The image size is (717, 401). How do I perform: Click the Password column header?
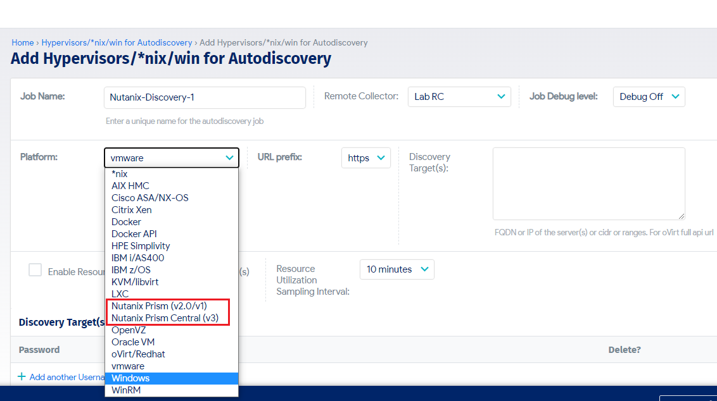(x=39, y=350)
